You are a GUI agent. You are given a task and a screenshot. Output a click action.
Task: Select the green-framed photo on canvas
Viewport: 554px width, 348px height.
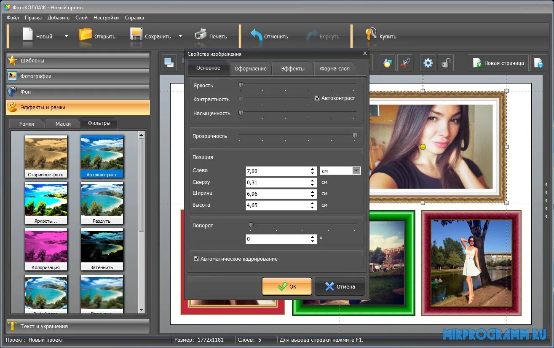pos(392,263)
